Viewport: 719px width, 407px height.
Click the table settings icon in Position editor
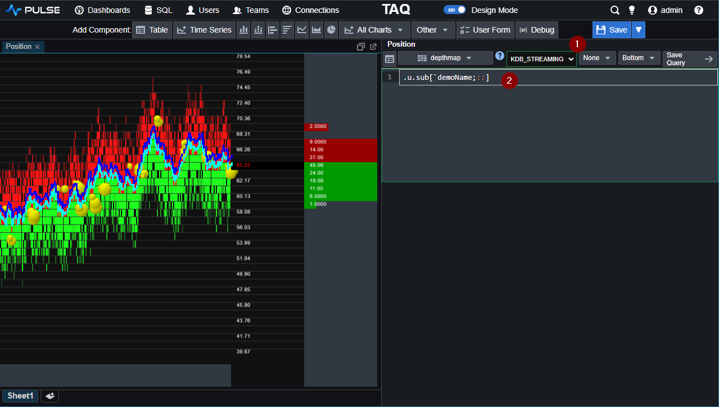[389, 58]
